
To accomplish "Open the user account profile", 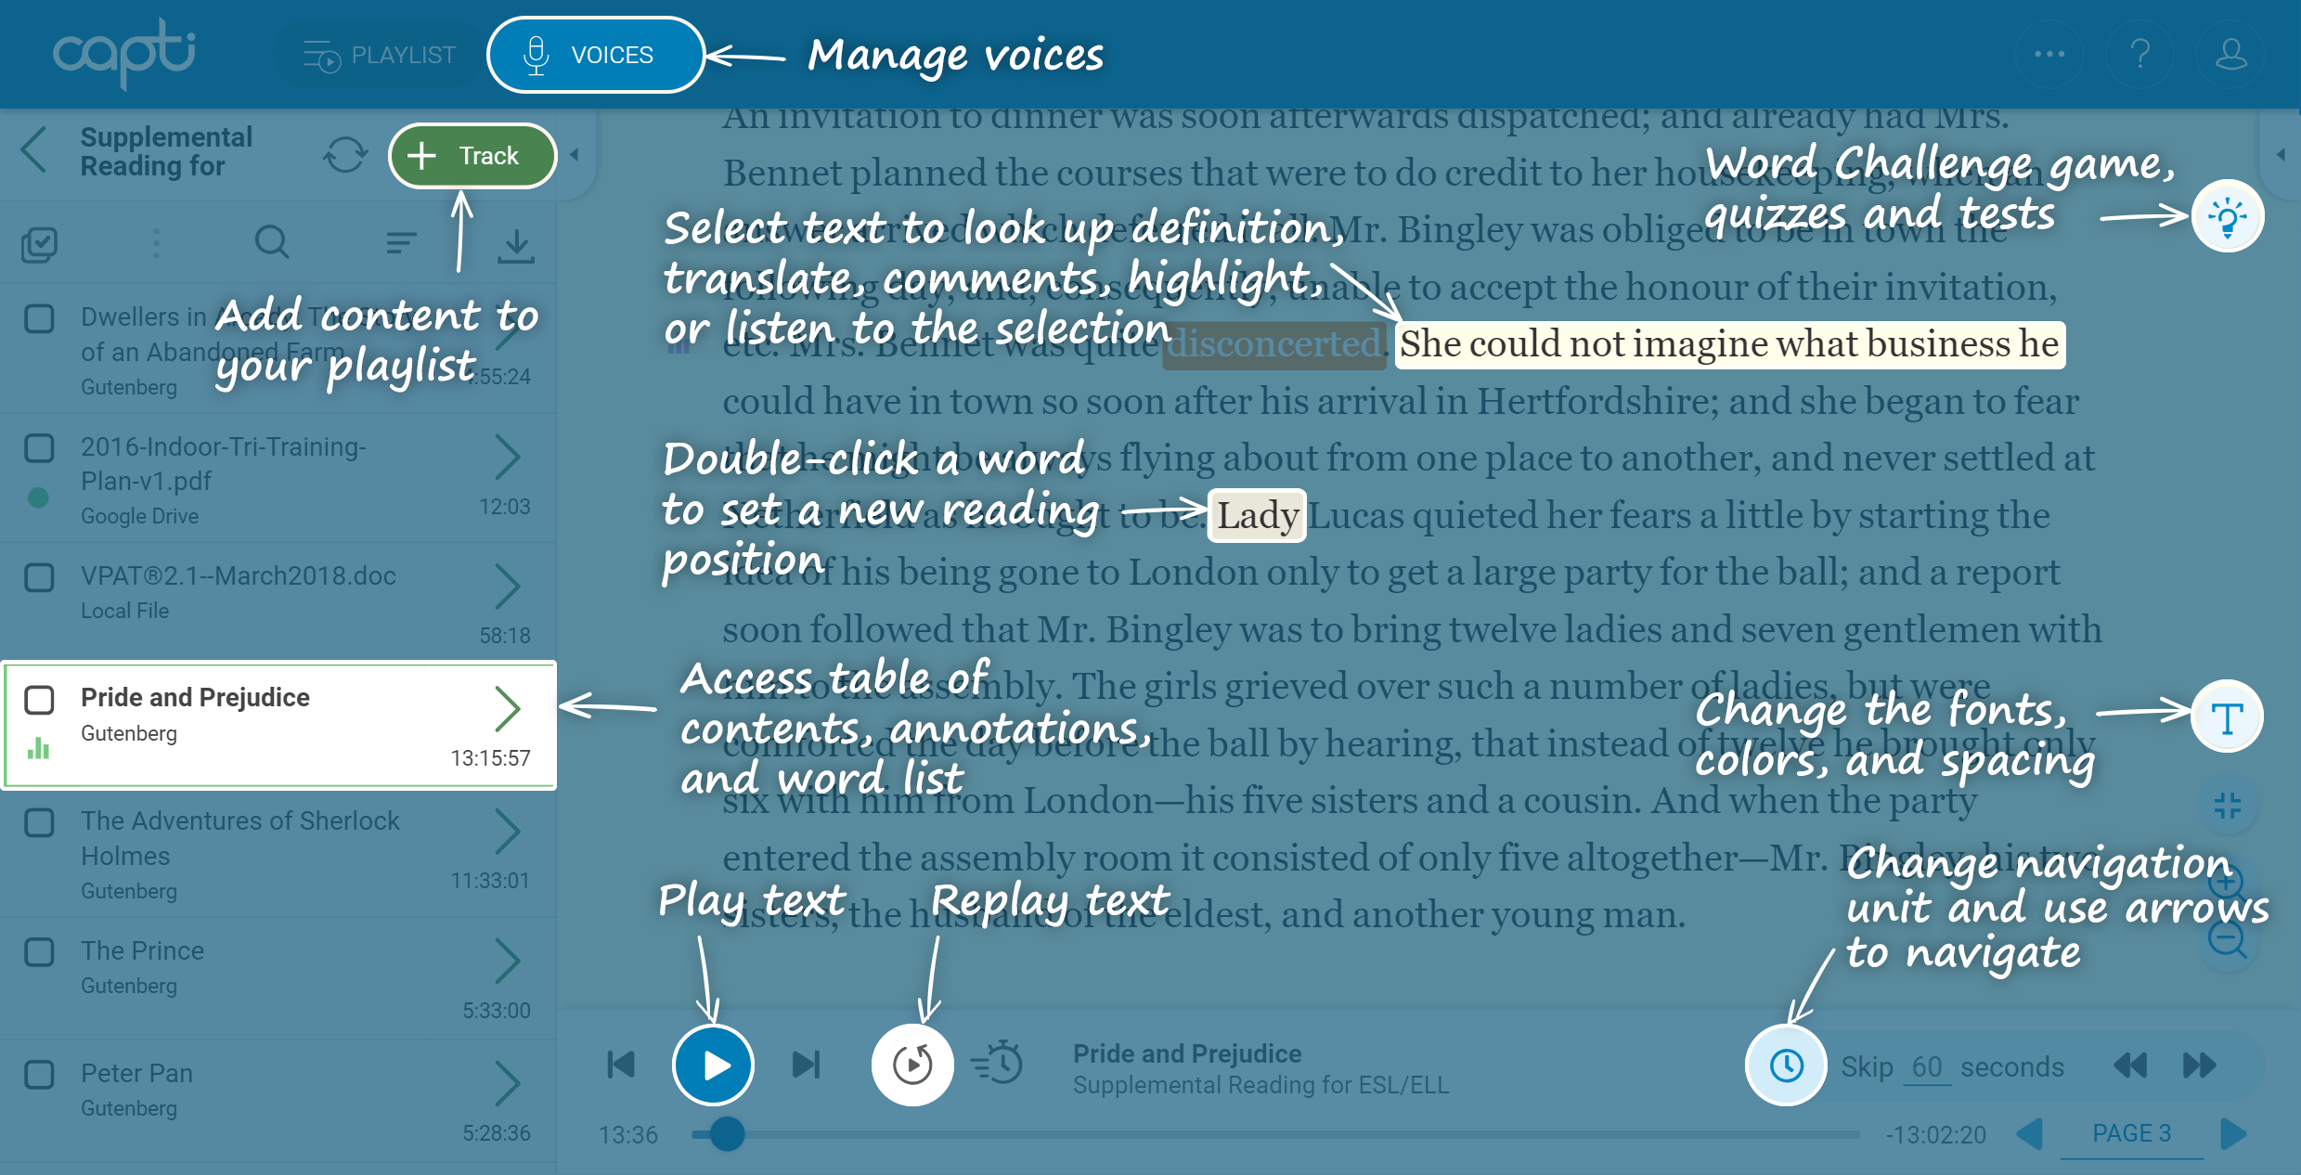I will [x=2231, y=54].
